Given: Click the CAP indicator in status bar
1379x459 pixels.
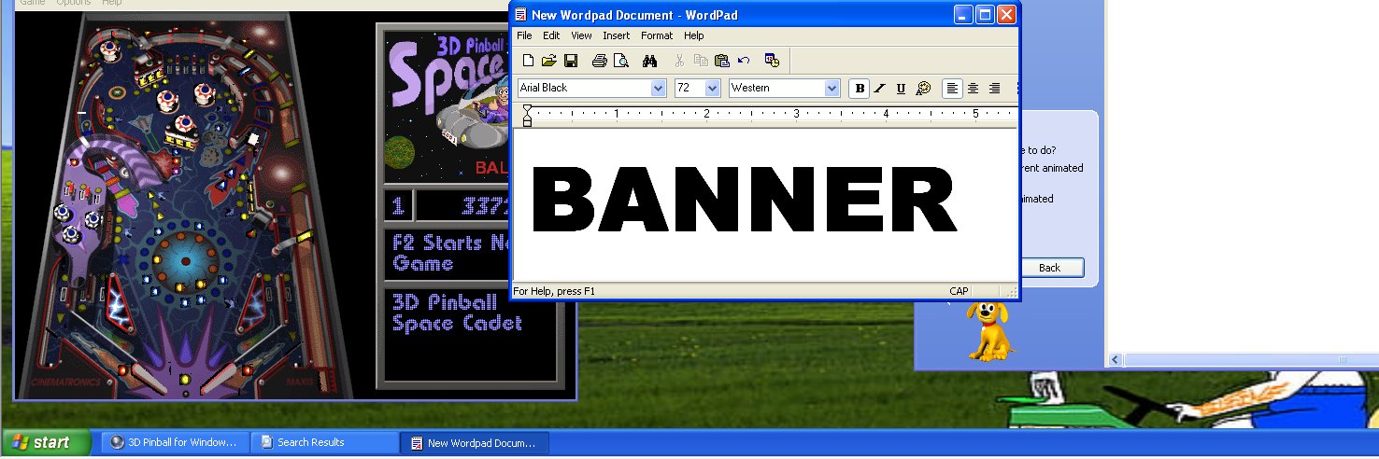Looking at the screenshot, I should (959, 291).
